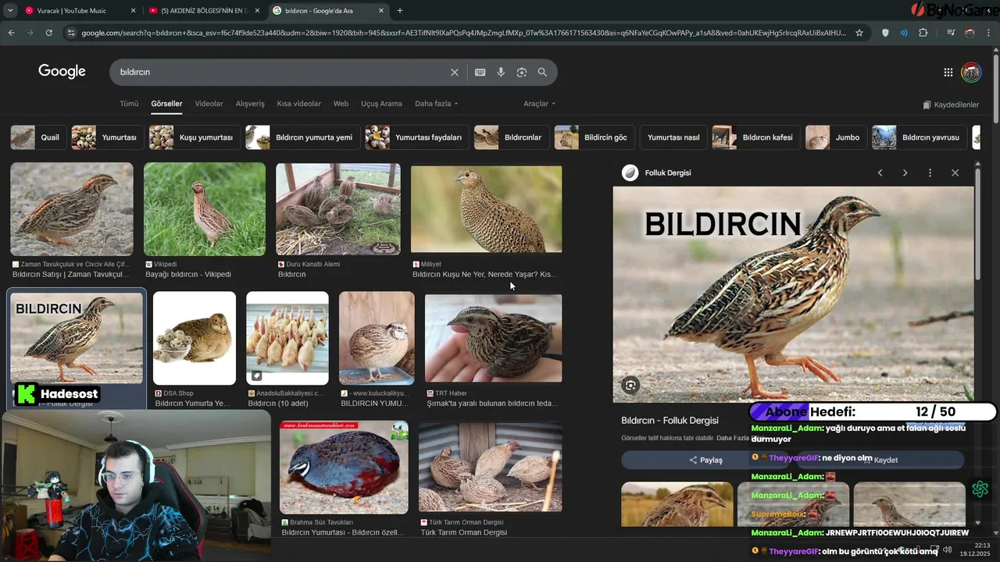Expand the Daha fazla dropdown
Viewport: 1000px width, 562px height.
[436, 104]
